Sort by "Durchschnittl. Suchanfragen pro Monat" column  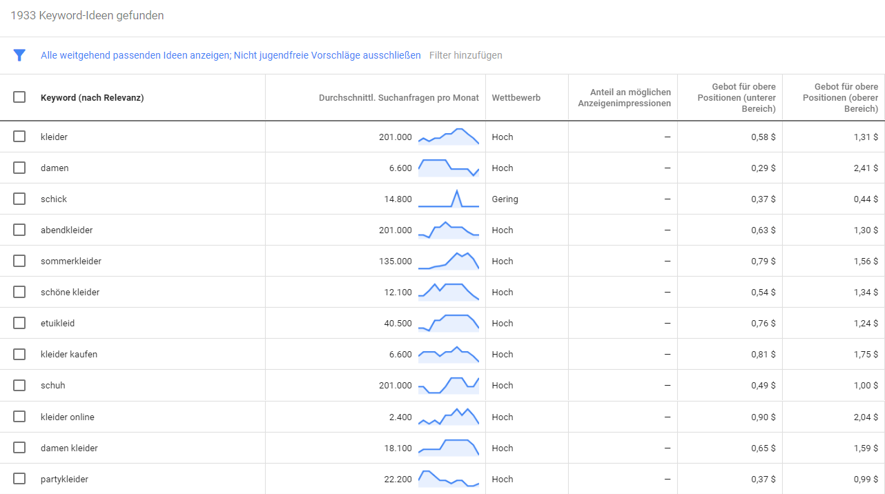click(x=398, y=97)
